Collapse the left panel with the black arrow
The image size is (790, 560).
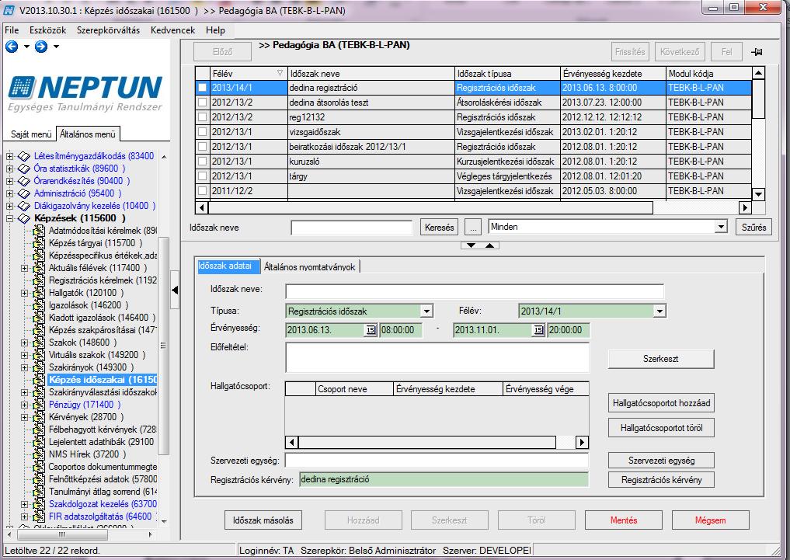coord(175,290)
